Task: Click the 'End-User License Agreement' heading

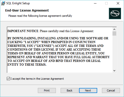Action: tap(27, 11)
